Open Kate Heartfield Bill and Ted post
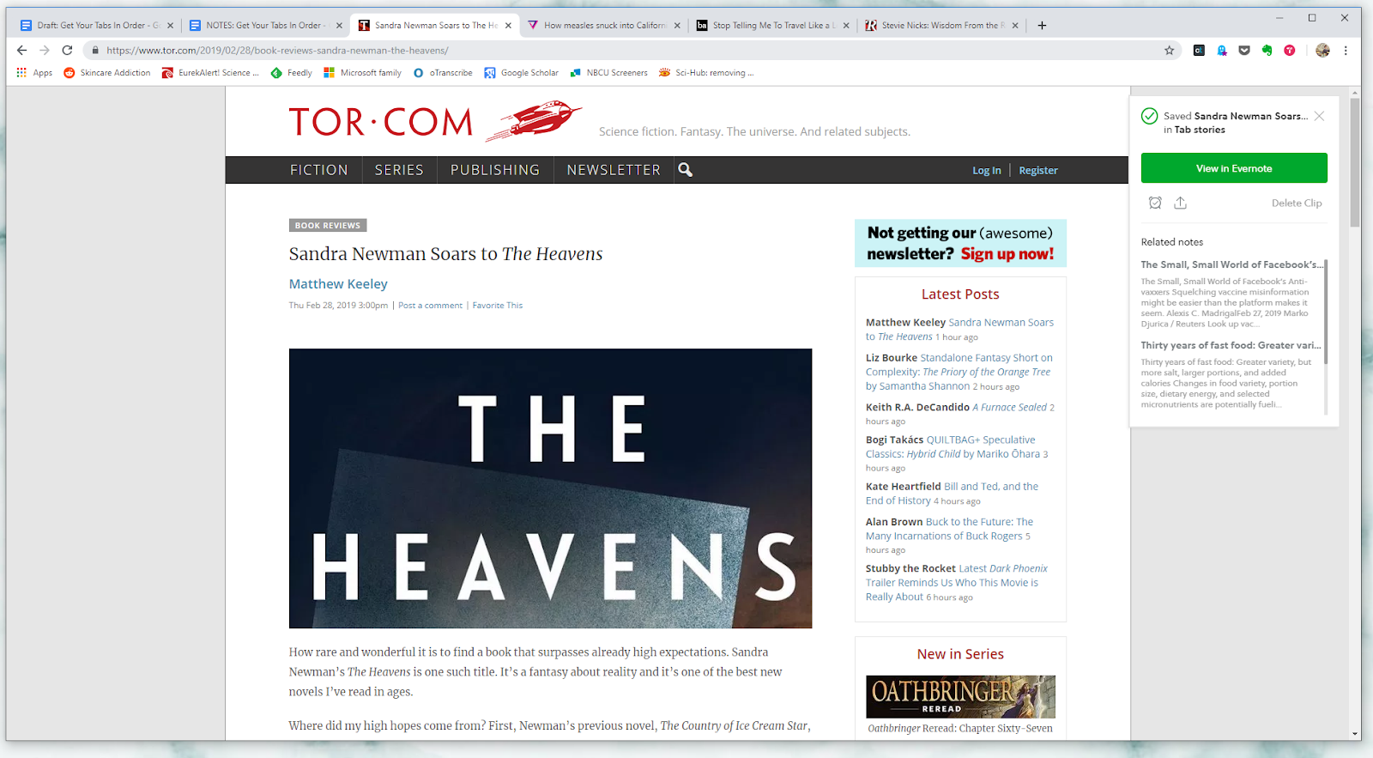 point(952,494)
